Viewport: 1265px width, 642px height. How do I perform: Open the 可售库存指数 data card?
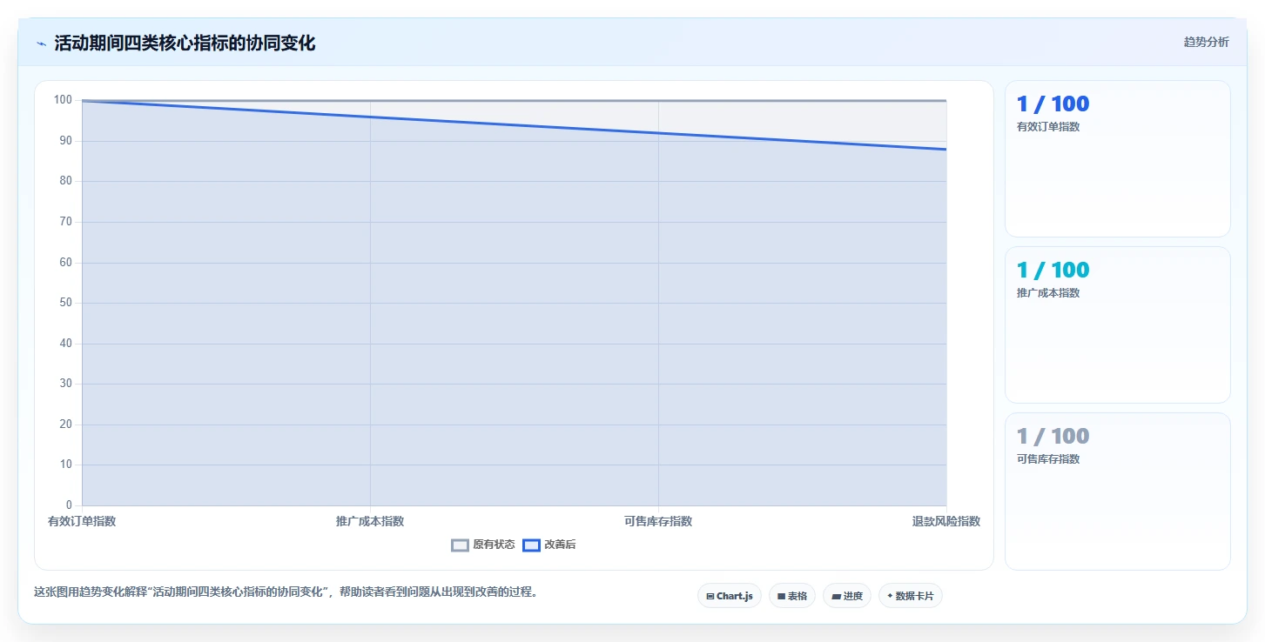tap(1118, 491)
